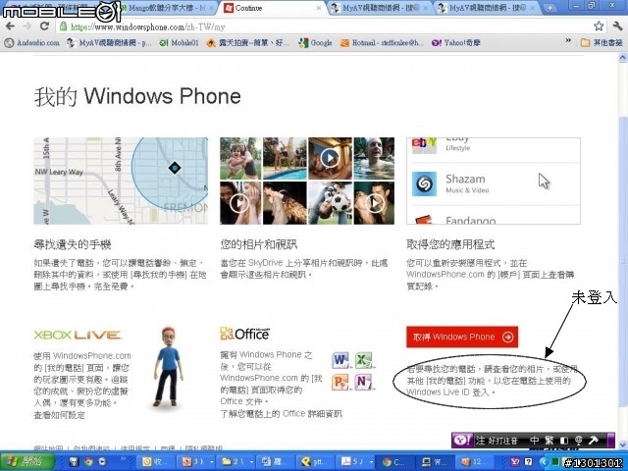Reload the current page
This screenshot has width=628, height=471.
[x=44, y=26]
